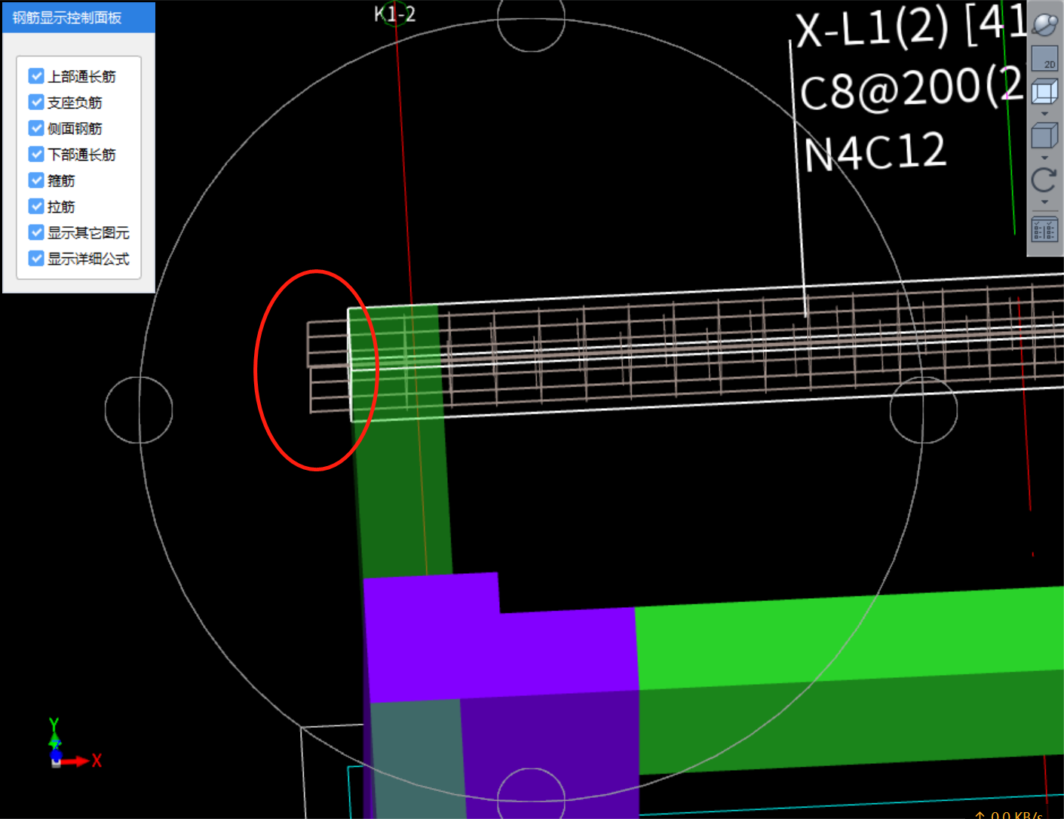This screenshot has height=819, width=1064.
Task: Click the C8@200 stirrup annotation
Action: 910,89
